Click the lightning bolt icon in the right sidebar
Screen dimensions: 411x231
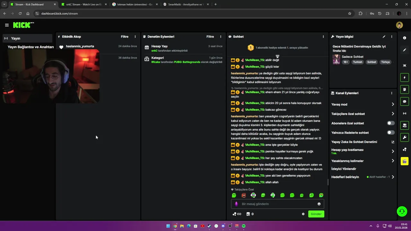click(405, 78)
